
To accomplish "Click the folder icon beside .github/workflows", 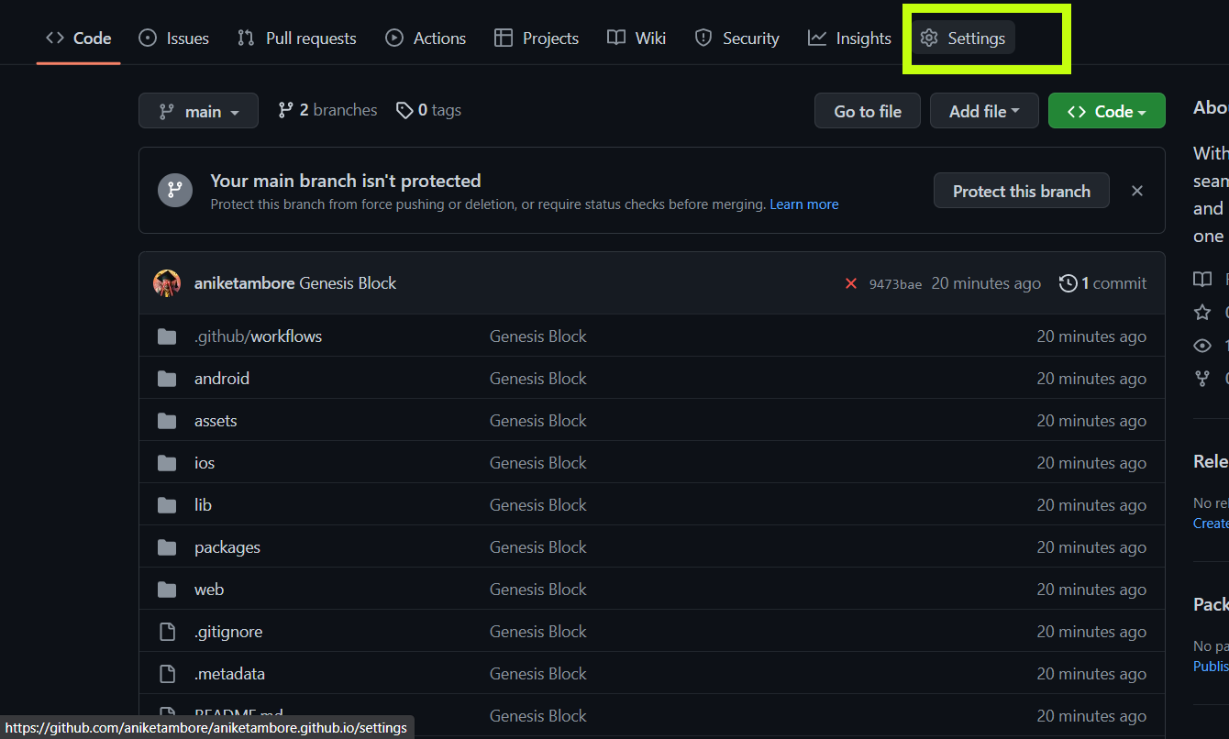I will coord(167,336).
